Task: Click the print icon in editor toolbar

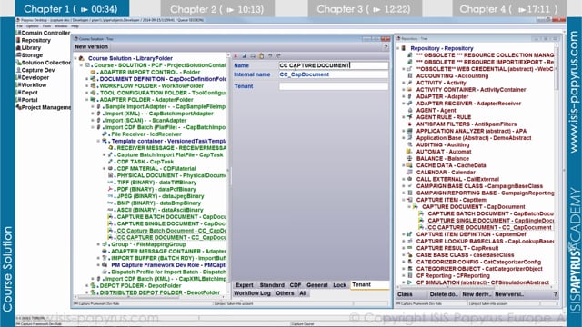Action: point(253,56)
